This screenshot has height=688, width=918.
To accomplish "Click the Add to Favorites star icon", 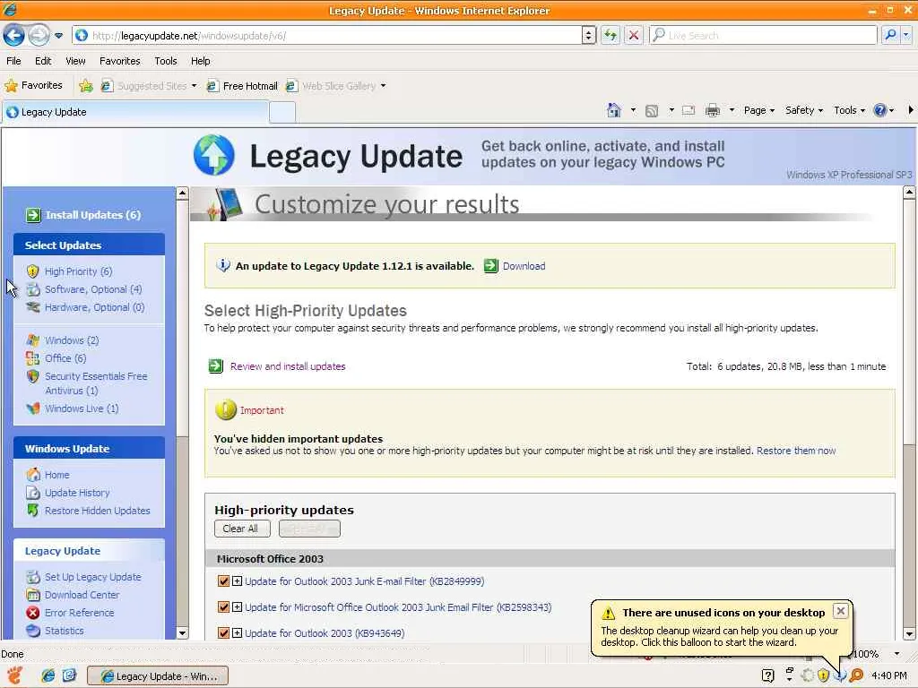I will [x=86, y=86].
